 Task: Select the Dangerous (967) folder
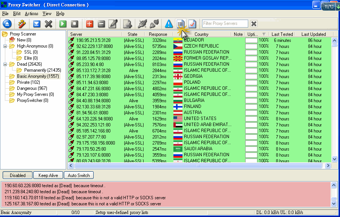point(32,88)
